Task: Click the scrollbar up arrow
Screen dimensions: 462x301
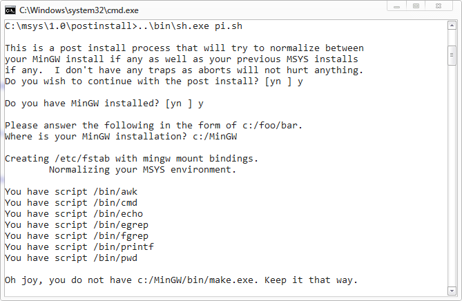Action: (x=452, y=26)
